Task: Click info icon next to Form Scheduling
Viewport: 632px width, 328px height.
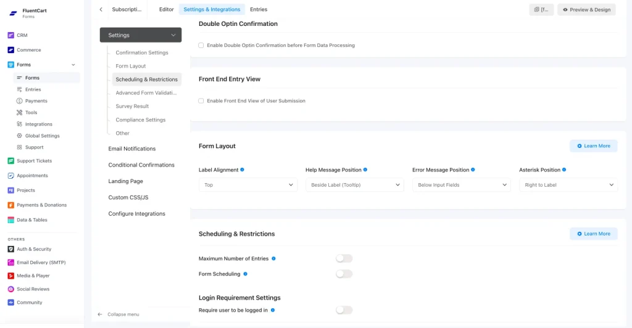Action: (245, 274)
